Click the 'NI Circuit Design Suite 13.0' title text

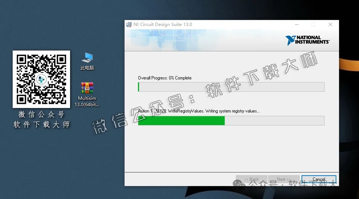[163, 25]
